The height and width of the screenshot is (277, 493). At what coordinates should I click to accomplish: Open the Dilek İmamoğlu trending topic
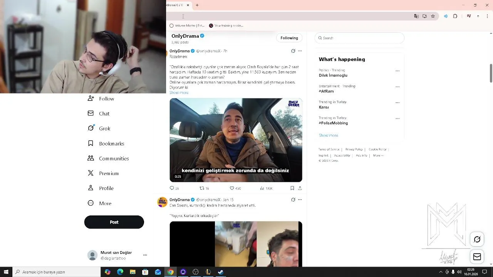pos(333,75)
